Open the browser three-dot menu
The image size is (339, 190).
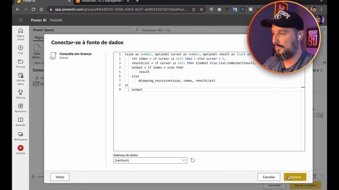[x=322, y=9]
